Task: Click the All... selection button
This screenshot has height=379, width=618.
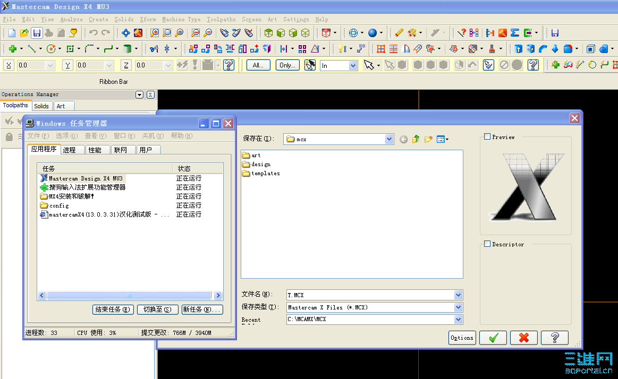Action: tap(258, 65)
